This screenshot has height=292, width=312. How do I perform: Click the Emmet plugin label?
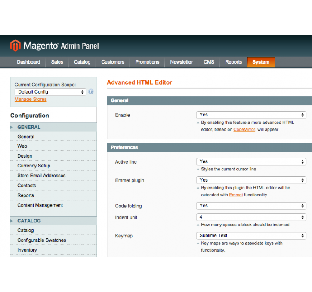130,180
